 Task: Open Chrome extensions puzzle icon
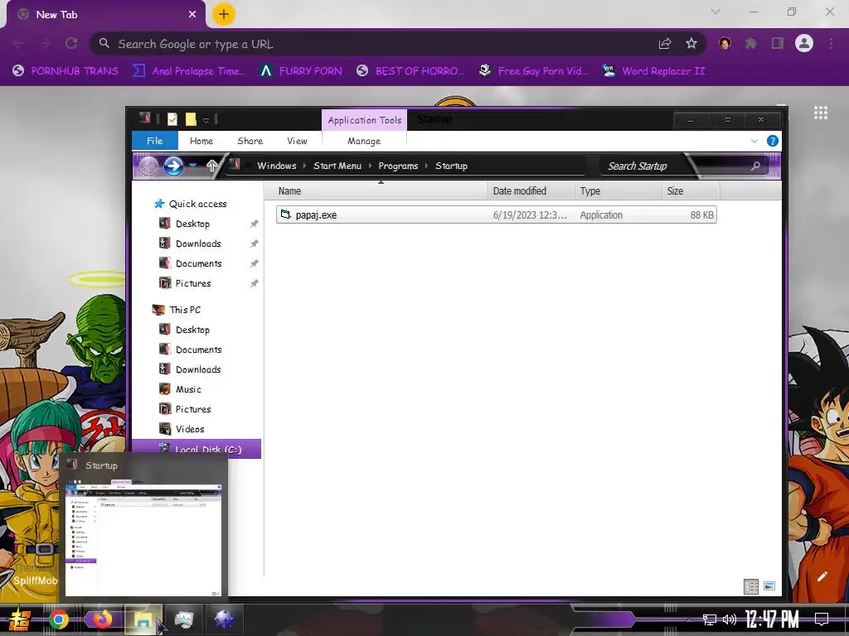(x=751, y=44)
